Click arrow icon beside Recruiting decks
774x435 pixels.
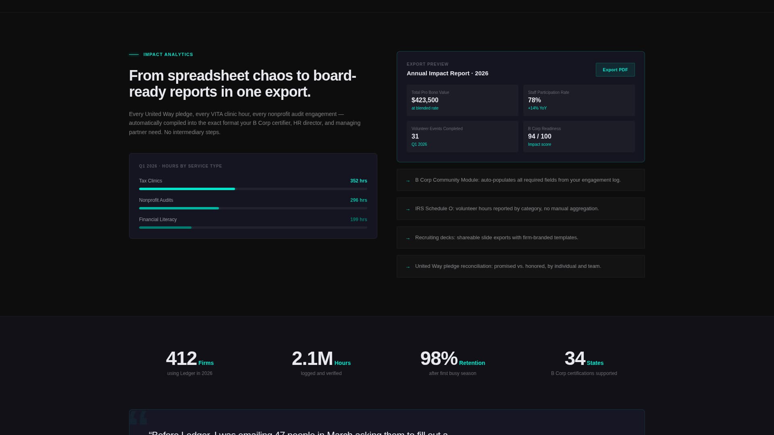(x=408, y=238)
